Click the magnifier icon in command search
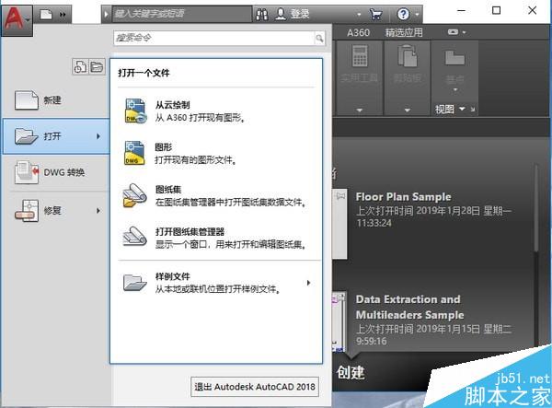 (319, 38)
